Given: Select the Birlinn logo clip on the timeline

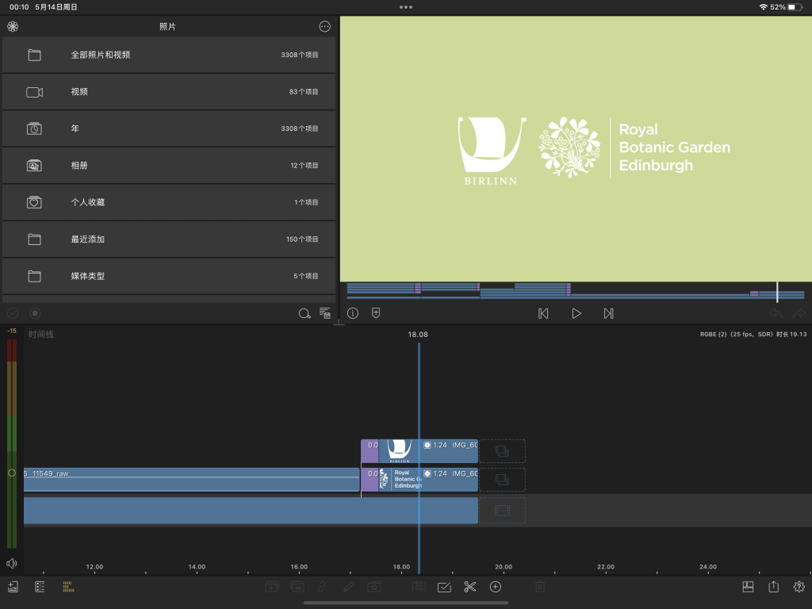Looking at the screenshot, I should tap(428, 451).
